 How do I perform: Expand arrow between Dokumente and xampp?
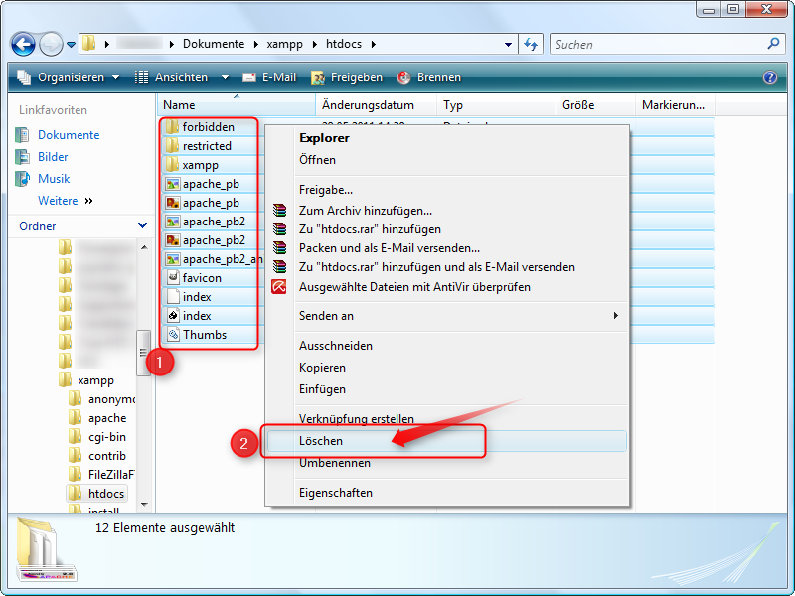coord(255,44)
